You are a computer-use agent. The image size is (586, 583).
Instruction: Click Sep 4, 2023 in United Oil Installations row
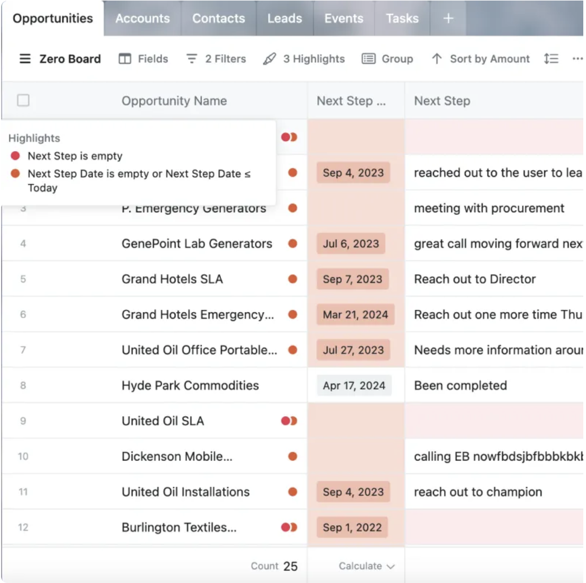click(353, 492)
